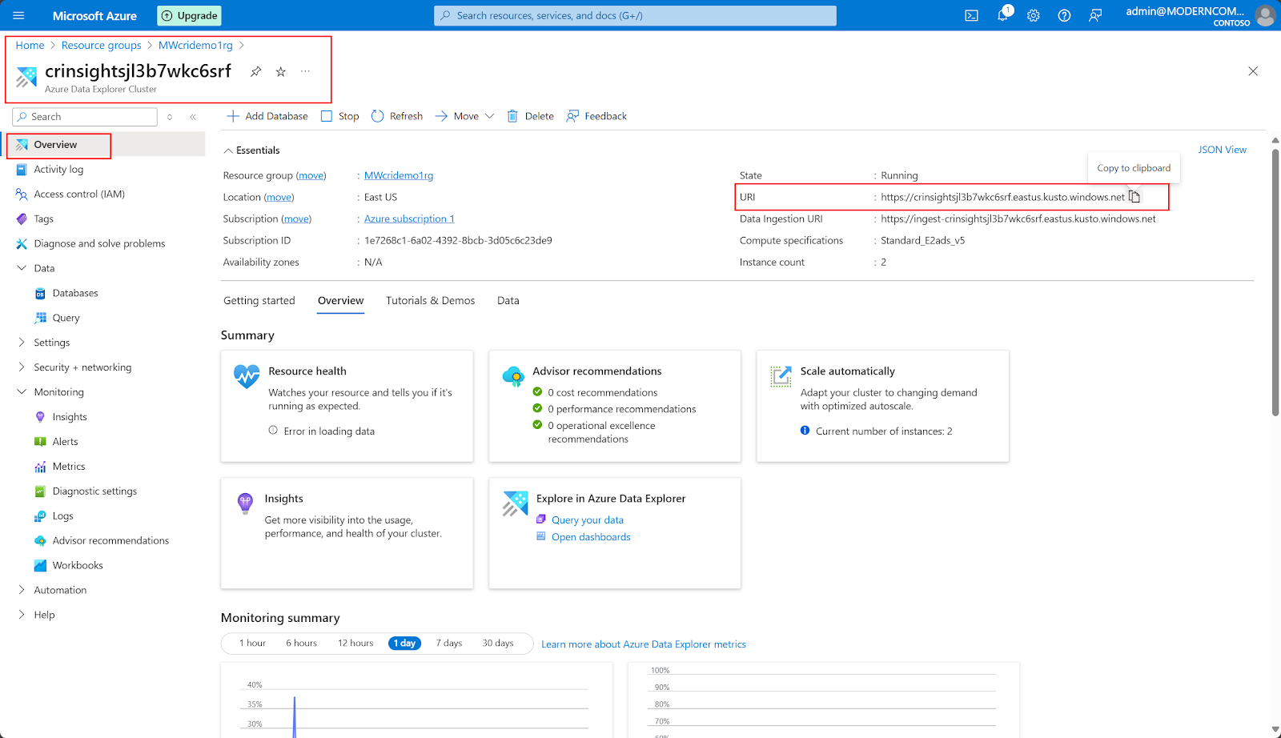Open Cloud Shell from top bar

point(971,15)
